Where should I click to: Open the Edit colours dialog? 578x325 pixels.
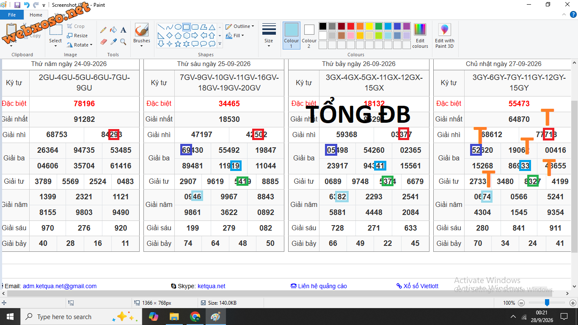pos(420,36)
